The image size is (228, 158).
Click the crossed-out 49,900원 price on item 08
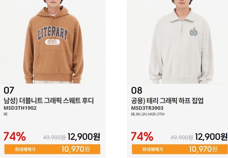(x=182, y=137)
